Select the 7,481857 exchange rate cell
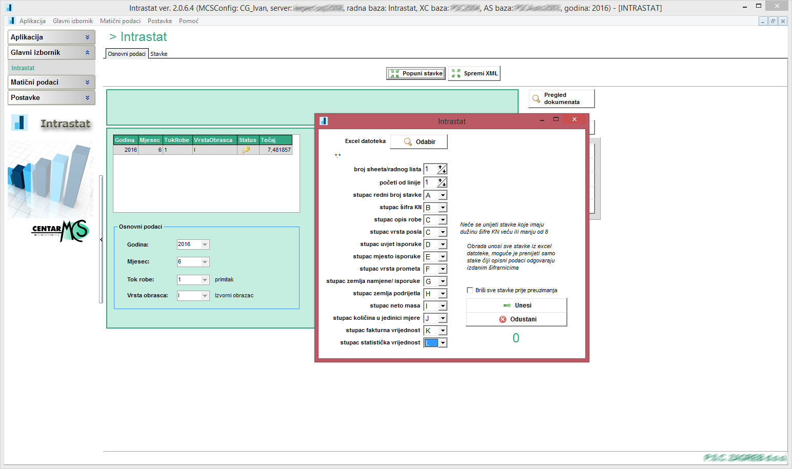 [275, 150]
